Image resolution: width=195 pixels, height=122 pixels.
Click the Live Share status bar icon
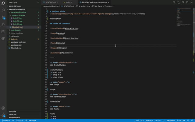(30, 120)
